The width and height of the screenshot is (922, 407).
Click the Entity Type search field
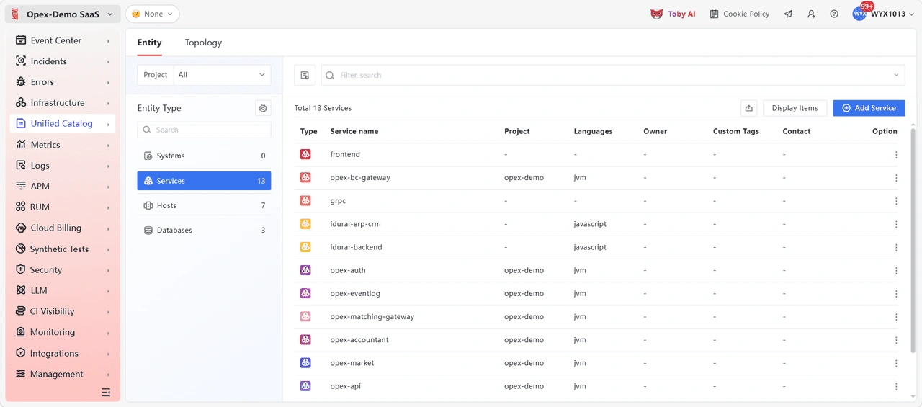click(204, 130)
